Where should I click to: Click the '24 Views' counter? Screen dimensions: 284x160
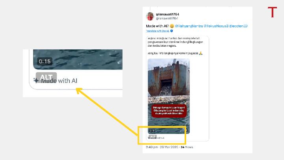[x=187, y=147]
